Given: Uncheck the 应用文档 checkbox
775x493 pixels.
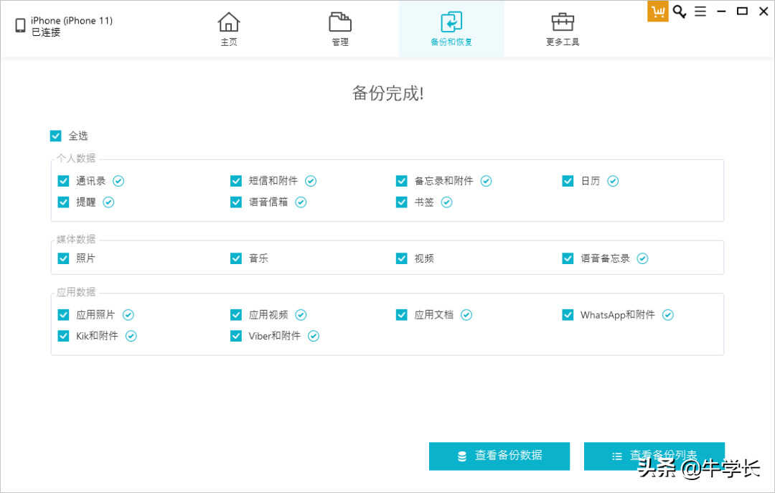Looking at the screenshot, I should click(401, 315).
